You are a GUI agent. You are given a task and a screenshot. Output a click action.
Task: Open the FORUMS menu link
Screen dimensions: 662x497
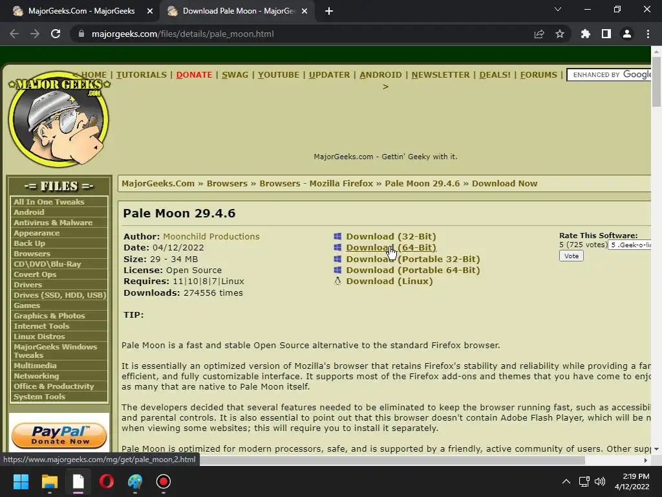coord(539,75)
